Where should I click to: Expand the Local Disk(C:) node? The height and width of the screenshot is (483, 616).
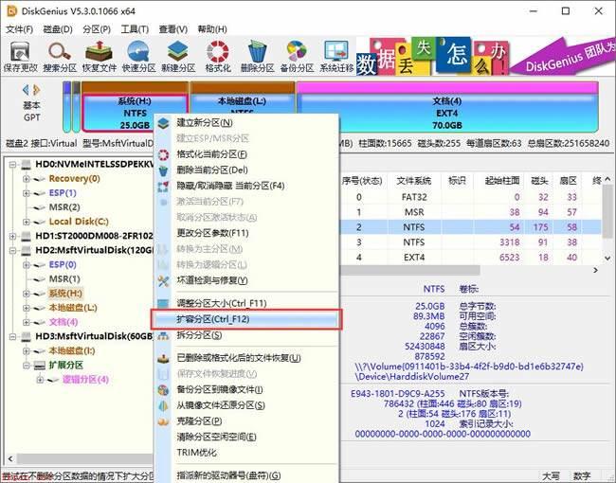coord(26,222)
